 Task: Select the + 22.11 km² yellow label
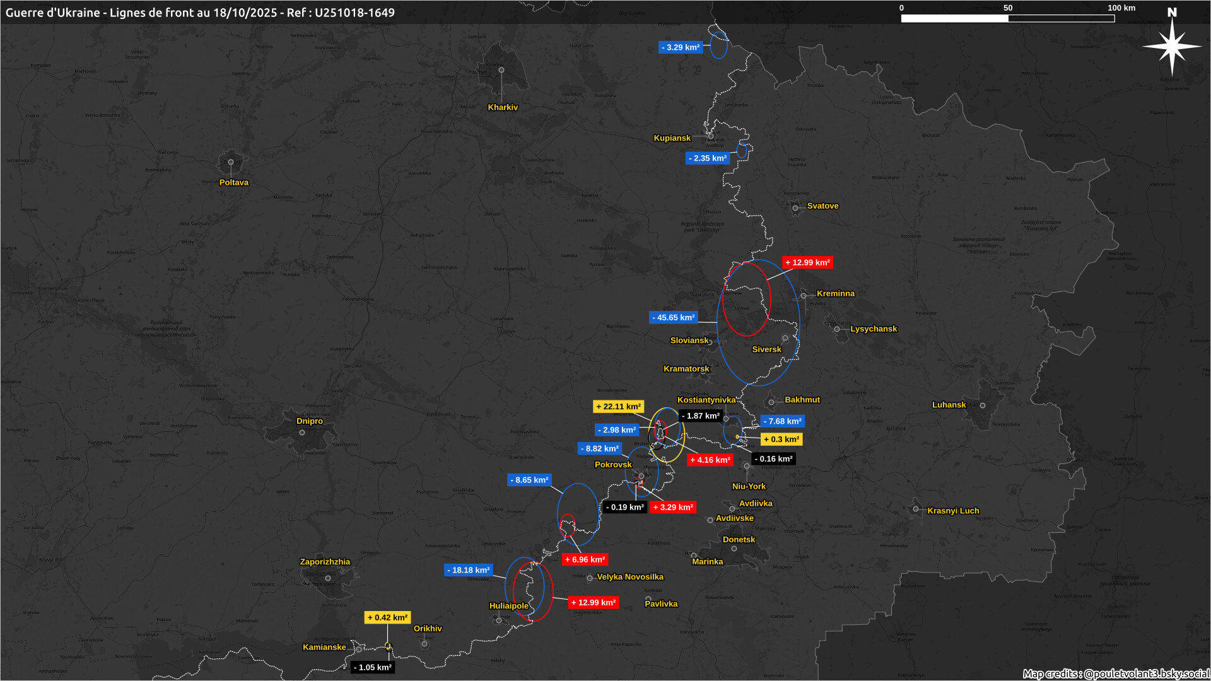coord(618,407)
